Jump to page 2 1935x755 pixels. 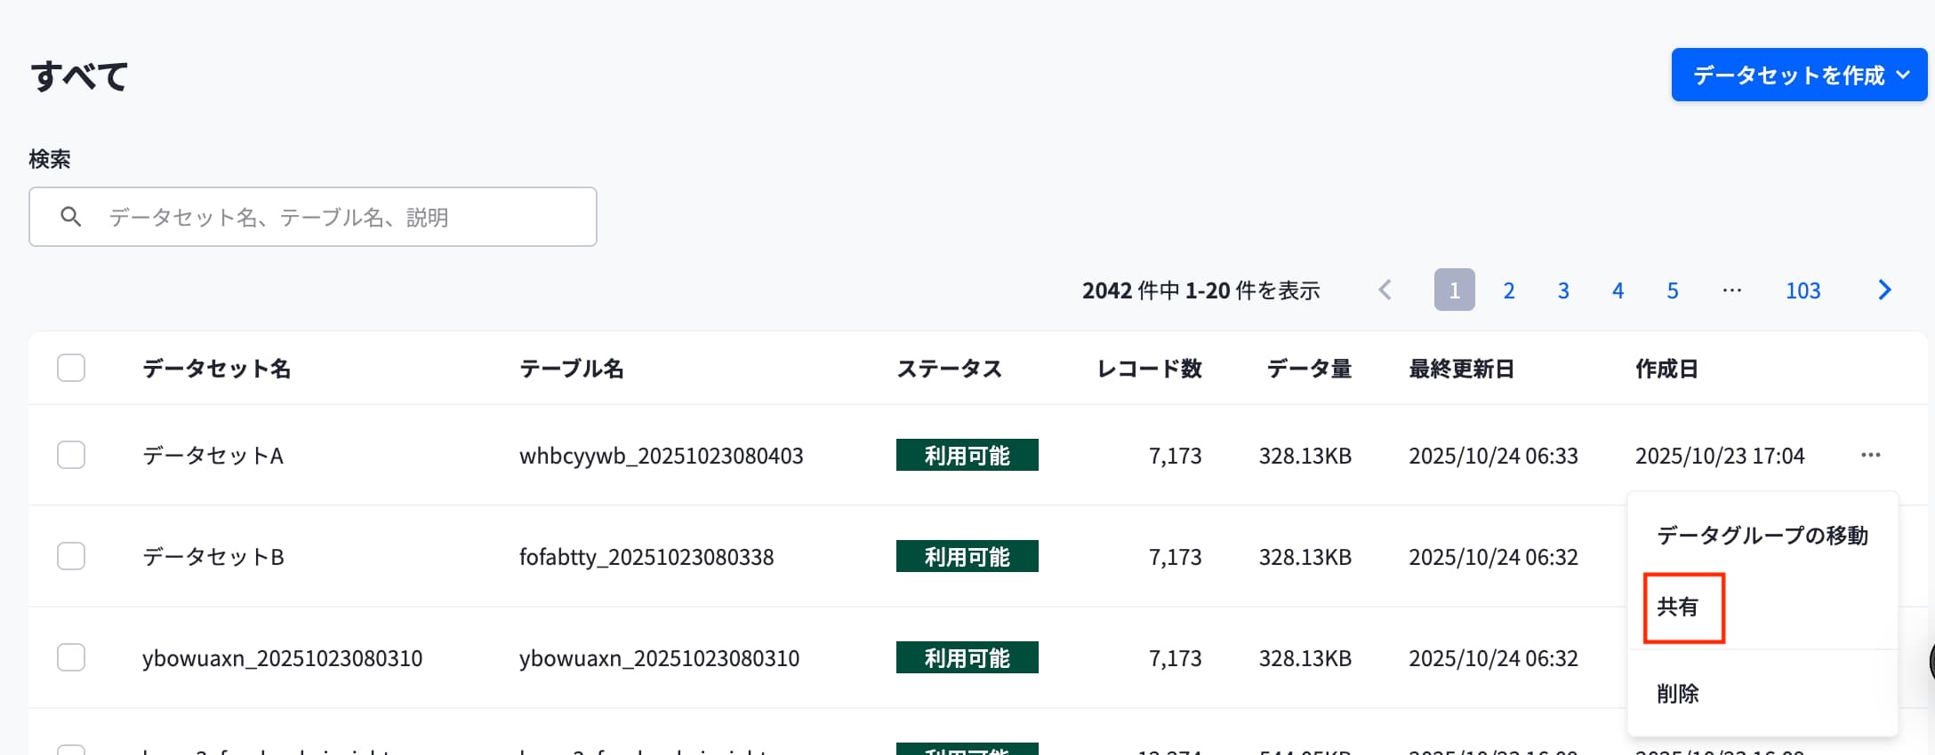pos(1509,290)
